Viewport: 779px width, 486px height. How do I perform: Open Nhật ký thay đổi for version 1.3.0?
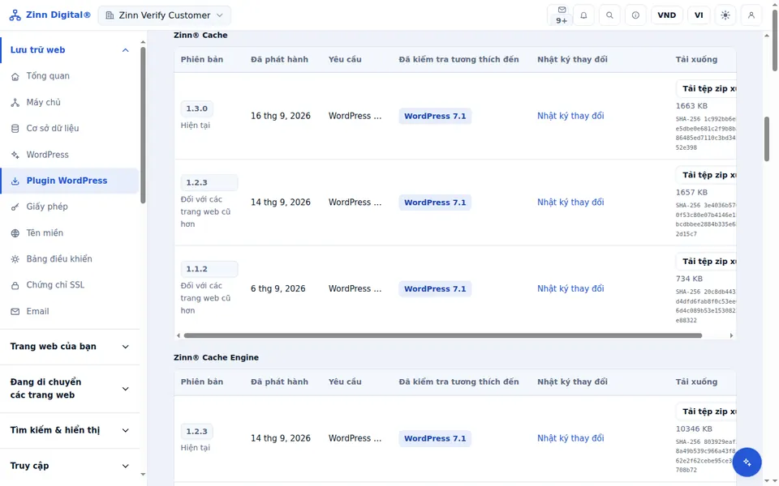point(570,116)
